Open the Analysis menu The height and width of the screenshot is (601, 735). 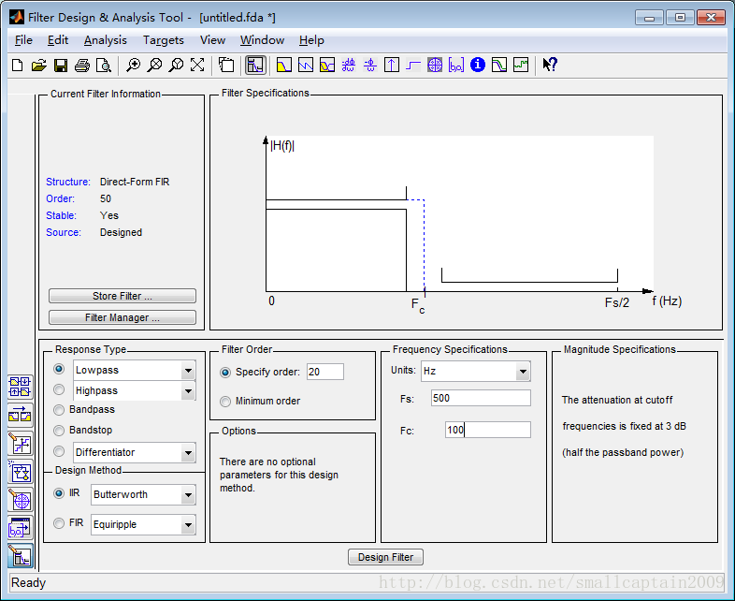coord(106,40)
